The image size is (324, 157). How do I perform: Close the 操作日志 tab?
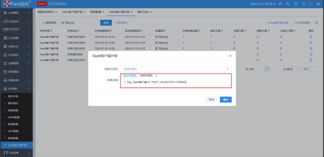coord(150,12)
